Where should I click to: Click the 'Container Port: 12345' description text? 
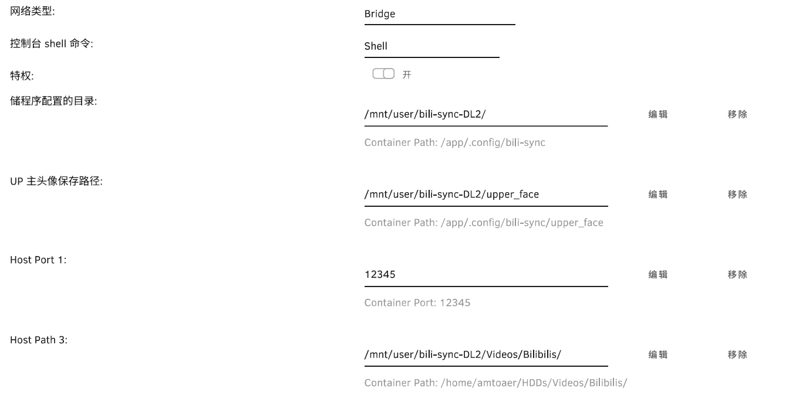pyautogui.click(x=417, y=303)
